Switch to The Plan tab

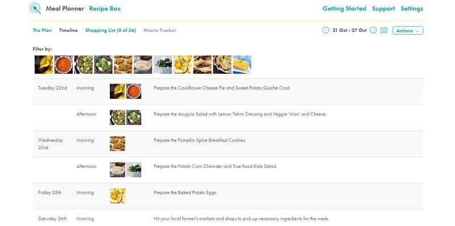(x=42, y=30)
